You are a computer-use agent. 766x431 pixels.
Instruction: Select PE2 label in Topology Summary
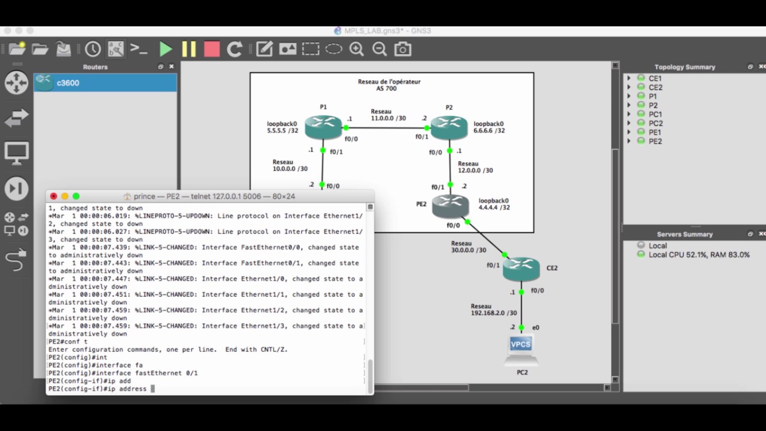click(655, 141)
